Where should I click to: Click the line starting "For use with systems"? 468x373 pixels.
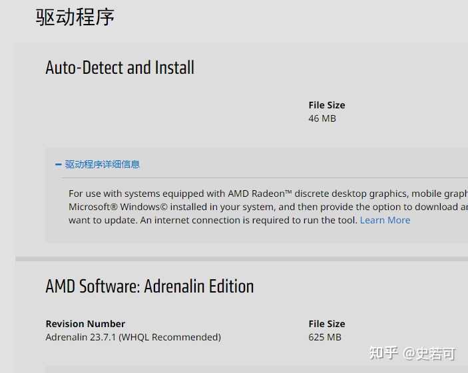(268, 193)
